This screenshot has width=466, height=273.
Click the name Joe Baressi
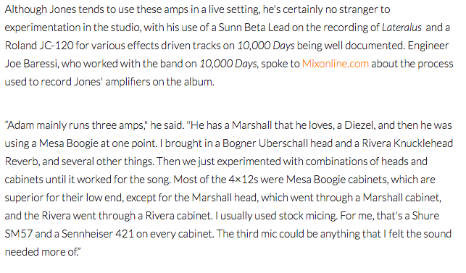(x=31, y=64)
